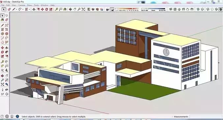The image size is (223, 120).
Task: Click the Measurements label
Action: pyautogui.click(x=181, y=117)
